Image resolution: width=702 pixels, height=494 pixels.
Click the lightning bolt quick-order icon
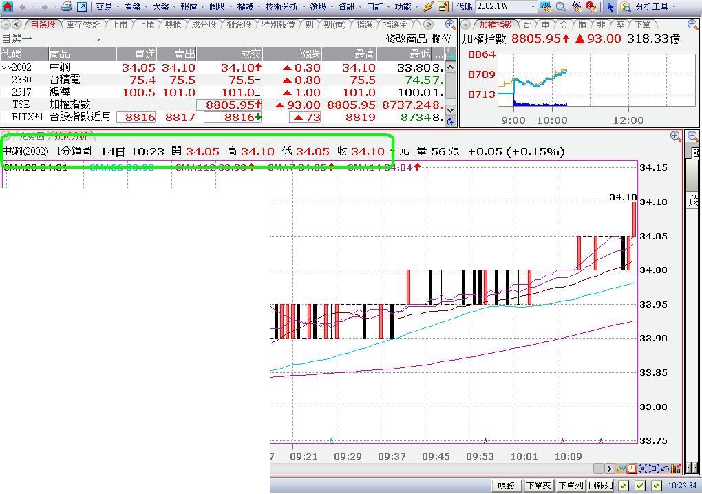coord(429,7)
